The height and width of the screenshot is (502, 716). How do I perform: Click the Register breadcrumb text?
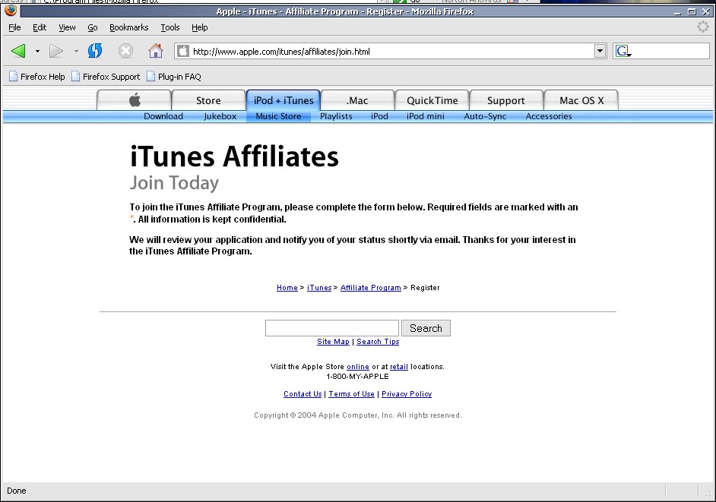pos(425,288)
